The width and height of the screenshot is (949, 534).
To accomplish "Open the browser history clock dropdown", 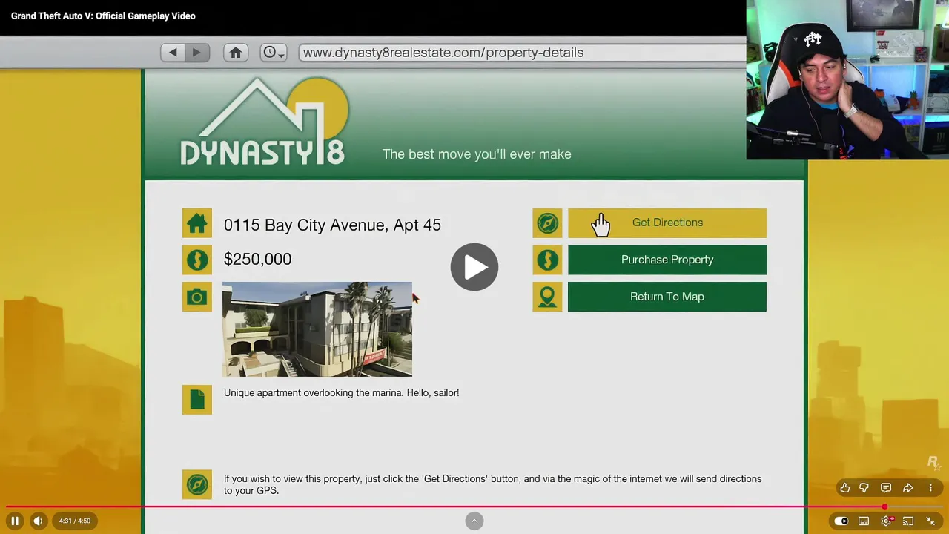I will click(274, 53).
